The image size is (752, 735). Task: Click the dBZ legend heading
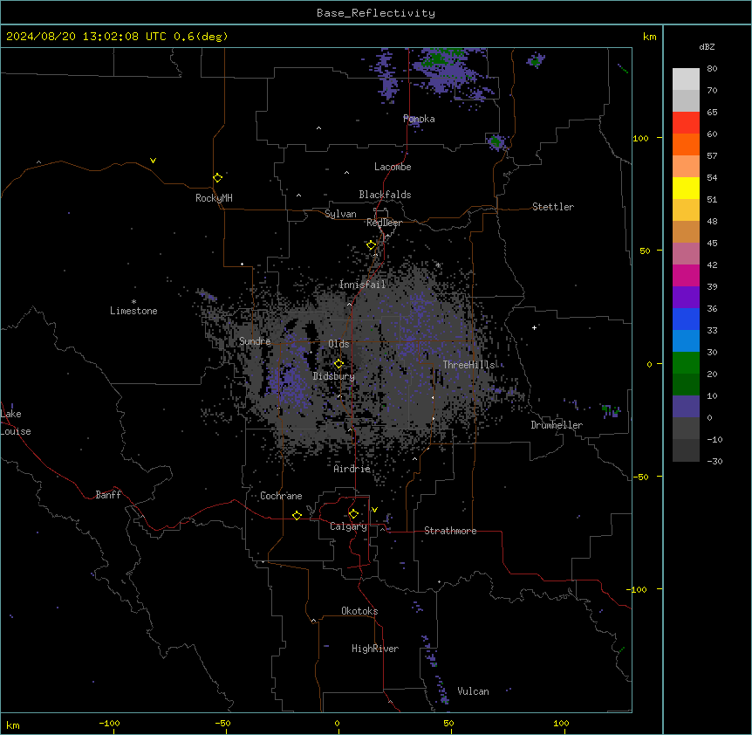click(707, 46)
